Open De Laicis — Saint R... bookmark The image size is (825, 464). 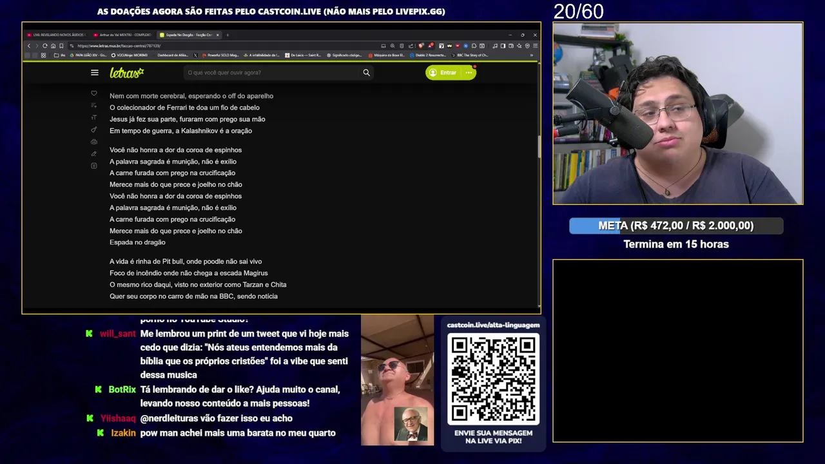pyautogui.click(x=303, y=55)
